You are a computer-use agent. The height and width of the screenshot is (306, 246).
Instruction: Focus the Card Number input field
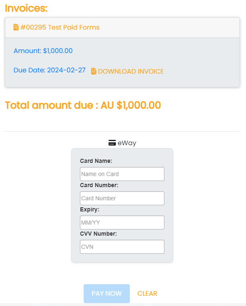122,198
